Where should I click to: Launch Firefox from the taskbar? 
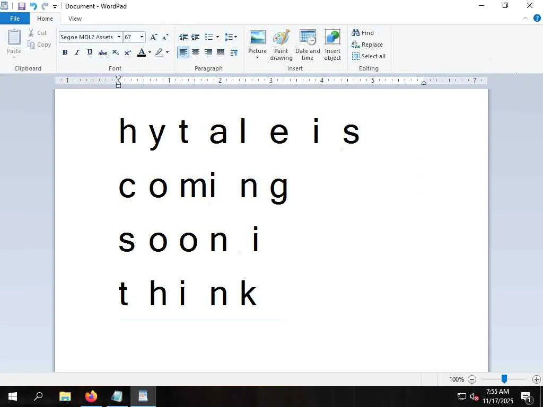91,396
